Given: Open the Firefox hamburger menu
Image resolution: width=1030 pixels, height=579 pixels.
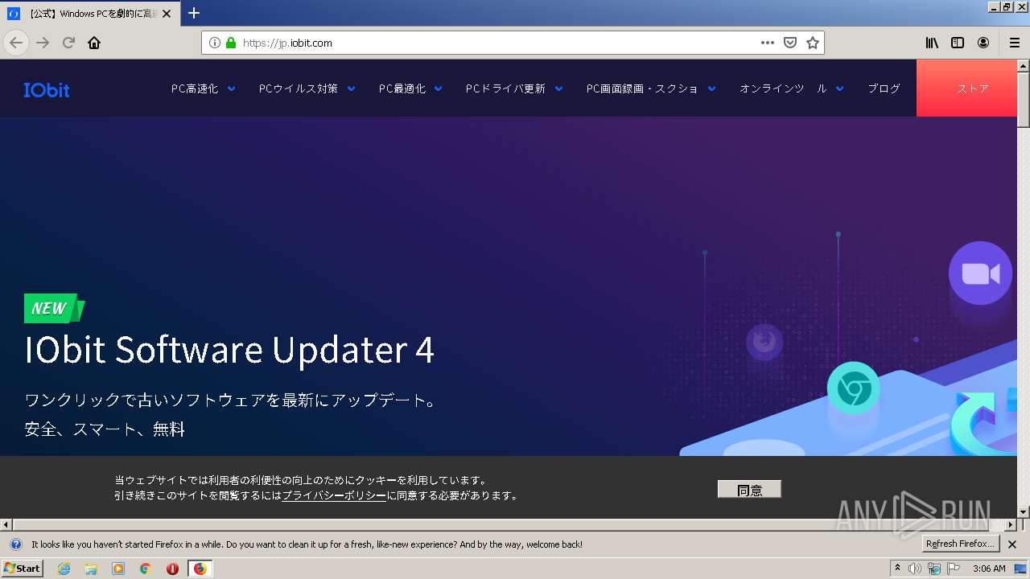Looking at the screenshot, I should 1015,43.
